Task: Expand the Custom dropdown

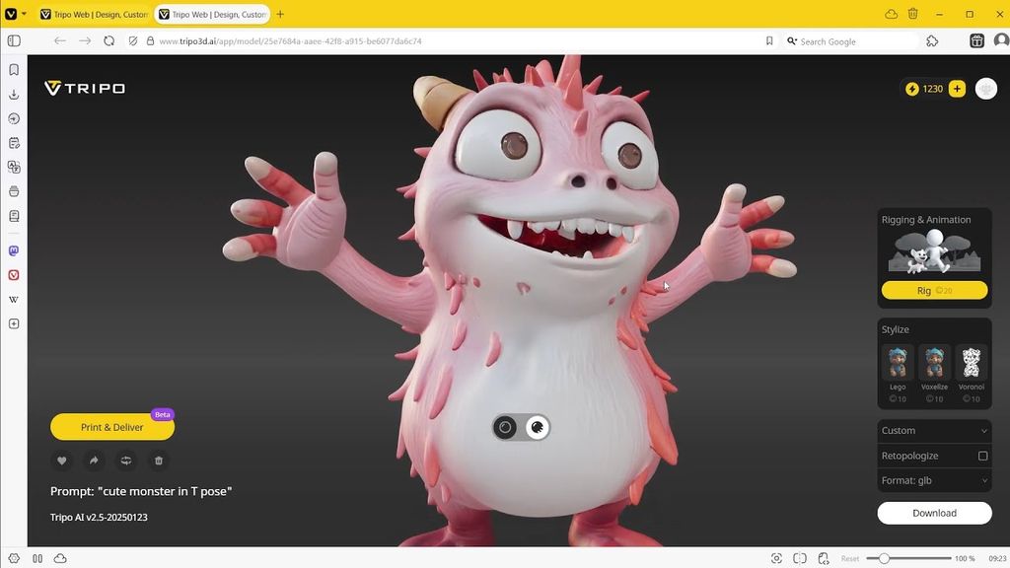Action: 934,431
